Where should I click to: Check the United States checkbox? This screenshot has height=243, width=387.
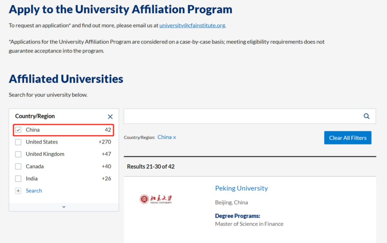point(18,142)
